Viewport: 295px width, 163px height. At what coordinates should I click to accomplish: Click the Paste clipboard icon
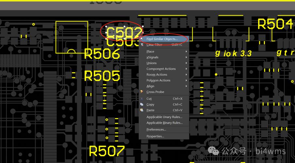coord(142,110)
